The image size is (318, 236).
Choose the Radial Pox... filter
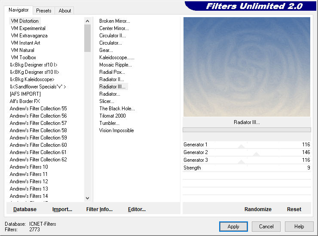(x=112, y=72)
